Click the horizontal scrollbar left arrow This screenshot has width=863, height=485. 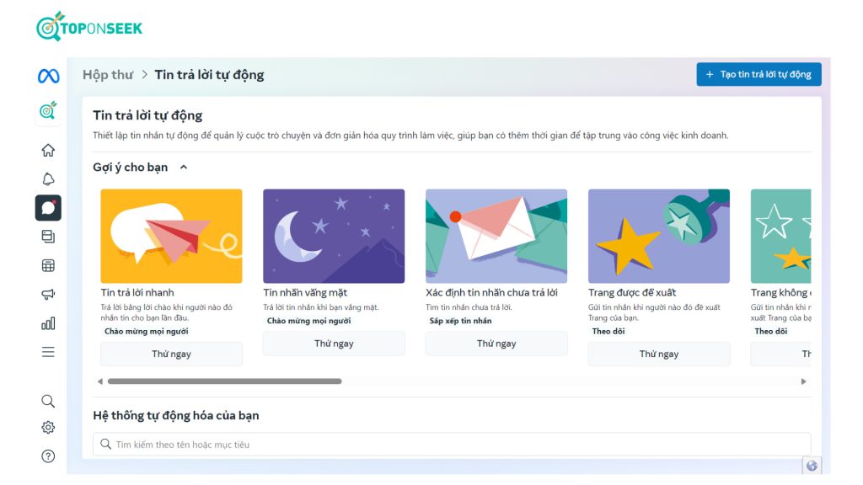coord(100,381)
